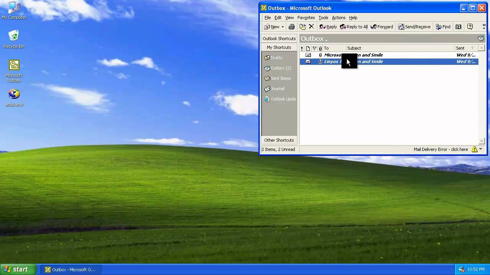Click the scroll down arrow of message list
Screen dimensions: 490x275
(482, 141)
